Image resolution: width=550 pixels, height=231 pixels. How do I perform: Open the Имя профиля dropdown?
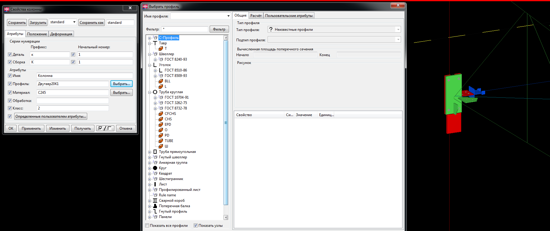pyautogui.click(x=228, y=16)
